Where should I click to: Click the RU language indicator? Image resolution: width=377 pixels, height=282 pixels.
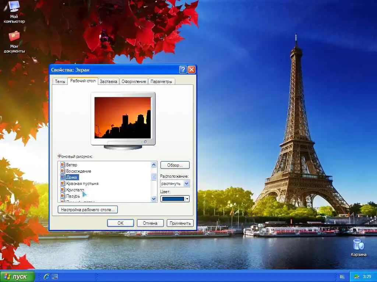[342, 277]
